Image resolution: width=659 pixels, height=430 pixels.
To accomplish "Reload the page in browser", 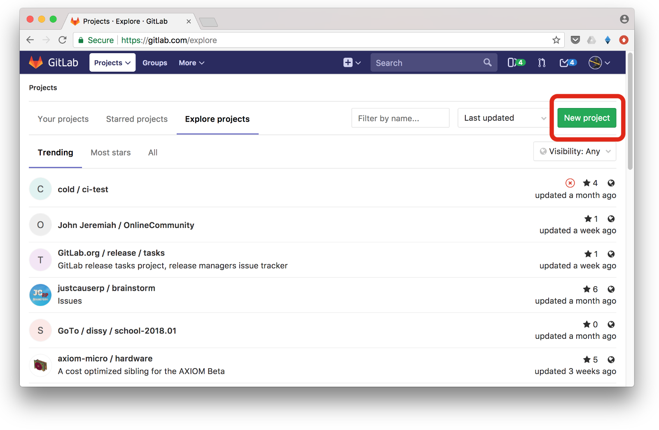I will click(x=63, y=40).
